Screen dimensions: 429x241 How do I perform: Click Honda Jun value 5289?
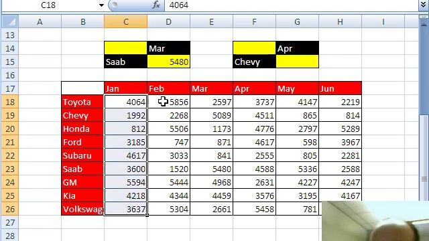pyautogui.click(x=341, y=129)
